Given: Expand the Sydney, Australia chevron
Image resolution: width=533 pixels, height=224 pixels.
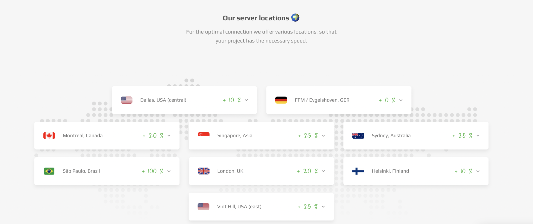Looking at the screenshot, I should 478,136.
